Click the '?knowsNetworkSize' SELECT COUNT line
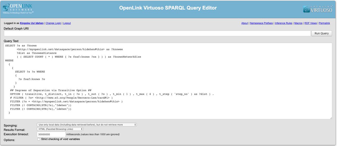This screenshot has width=337, height=146. (79, 57)
